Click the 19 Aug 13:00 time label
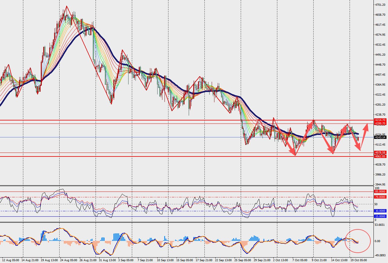 50,260
